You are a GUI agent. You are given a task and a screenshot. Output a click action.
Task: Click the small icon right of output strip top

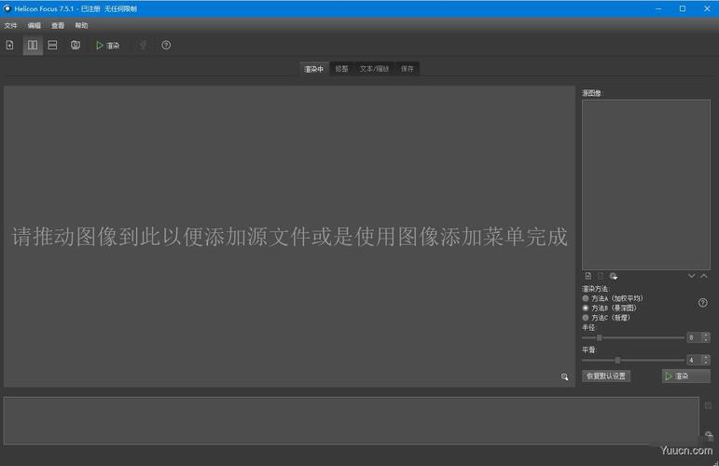(708, 405)
